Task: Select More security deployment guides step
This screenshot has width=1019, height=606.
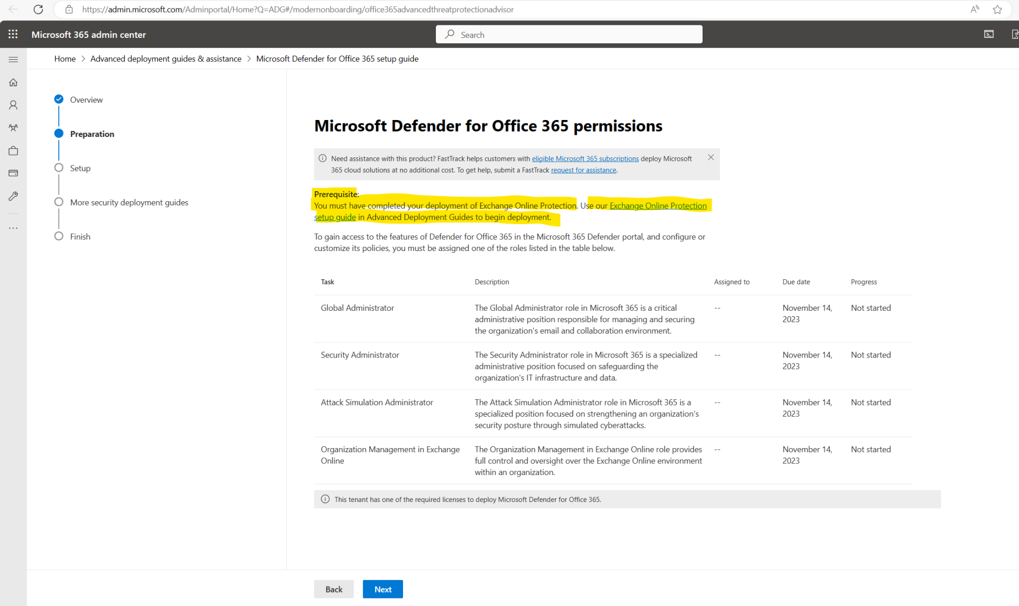Action: tap(59, 202)
